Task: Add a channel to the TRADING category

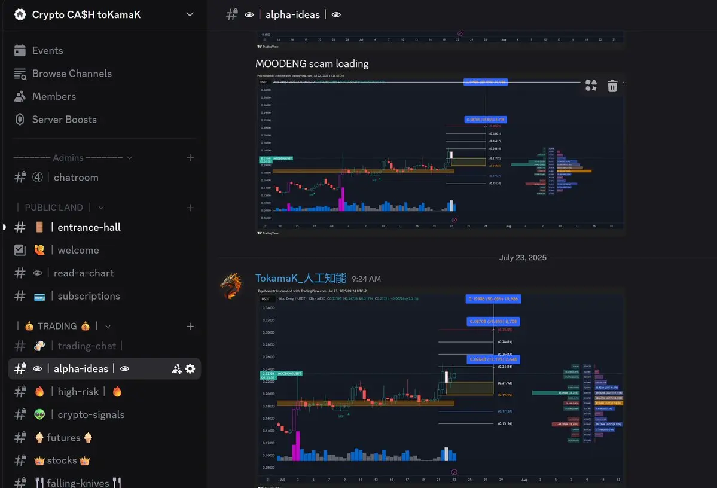Action: click(x=190, y=326)
